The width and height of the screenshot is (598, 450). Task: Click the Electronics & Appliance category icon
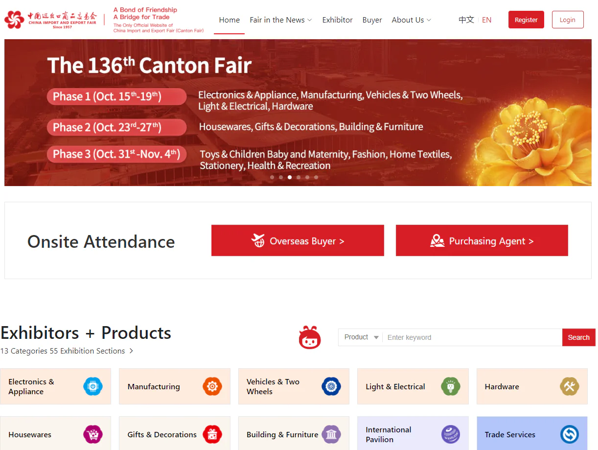pyautogui.click(x=92, y=386)
